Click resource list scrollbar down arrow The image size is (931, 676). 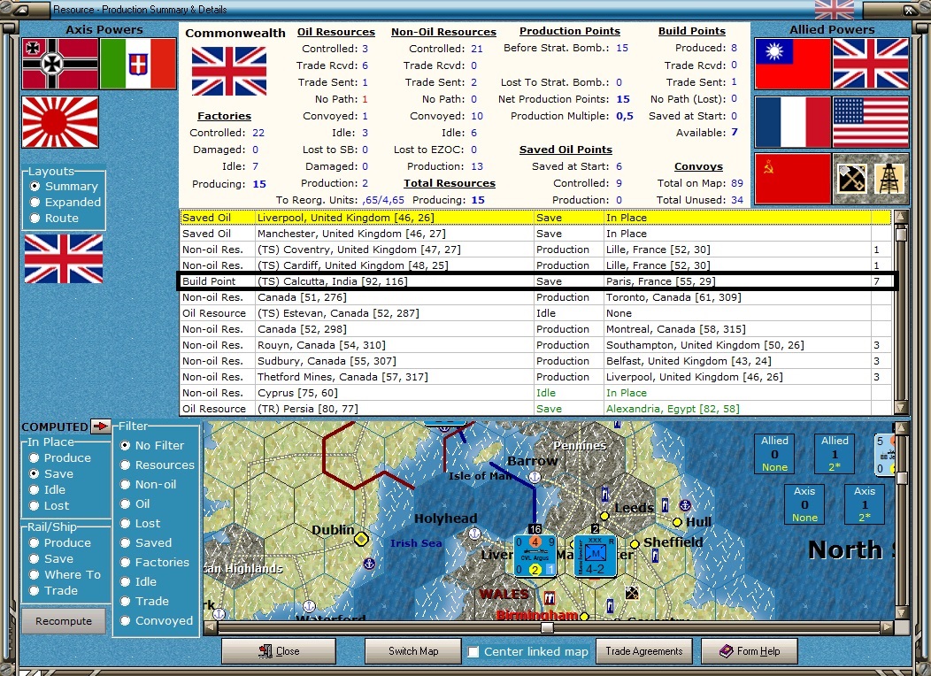point(901,408)
